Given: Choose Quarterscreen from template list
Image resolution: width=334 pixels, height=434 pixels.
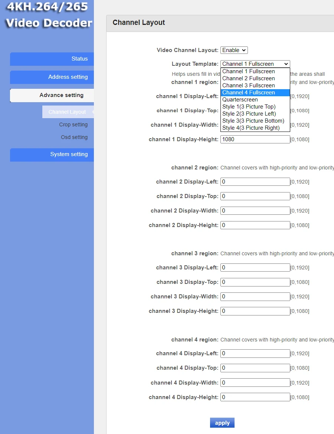Looking at the screenshot, I should (255, 100).
